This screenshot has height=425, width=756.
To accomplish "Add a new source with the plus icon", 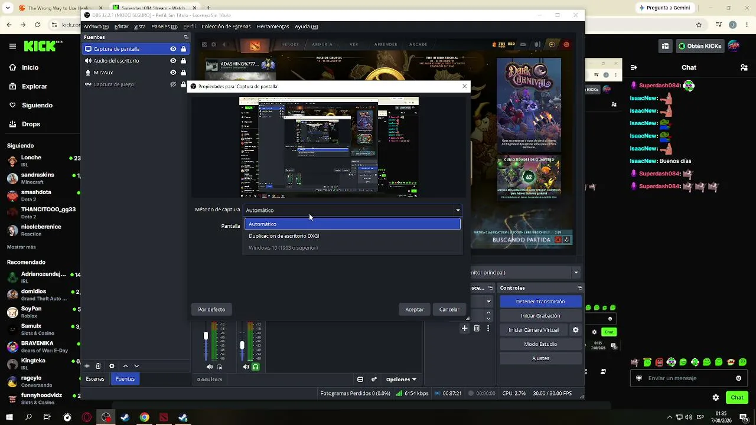I will 87,366.
